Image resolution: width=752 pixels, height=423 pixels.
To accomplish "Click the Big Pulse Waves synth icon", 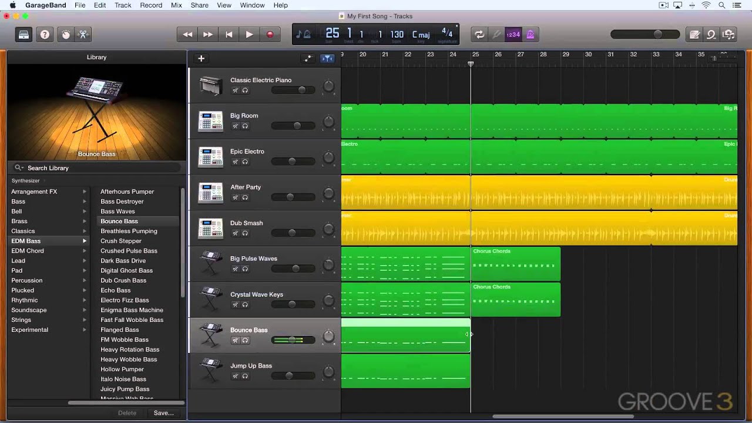I will pyautogui.click(x=210, y=264).
